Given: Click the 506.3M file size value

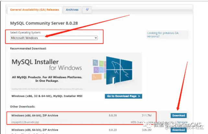Looking at the screenshot, I should pyautogui.click(x=147, y=130).
